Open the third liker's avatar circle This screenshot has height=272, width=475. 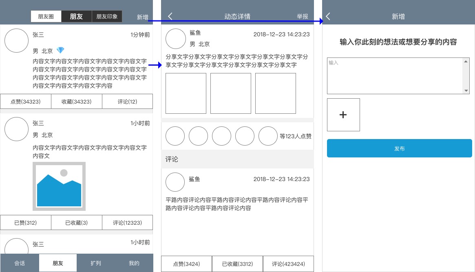pos(221,136)
